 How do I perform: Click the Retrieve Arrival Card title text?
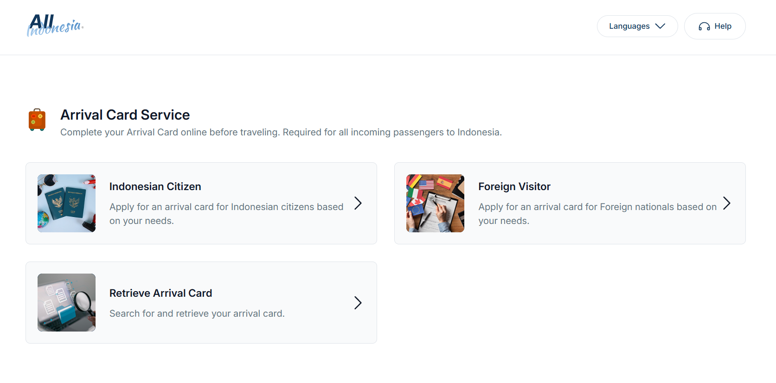click(x=160, y=293)
